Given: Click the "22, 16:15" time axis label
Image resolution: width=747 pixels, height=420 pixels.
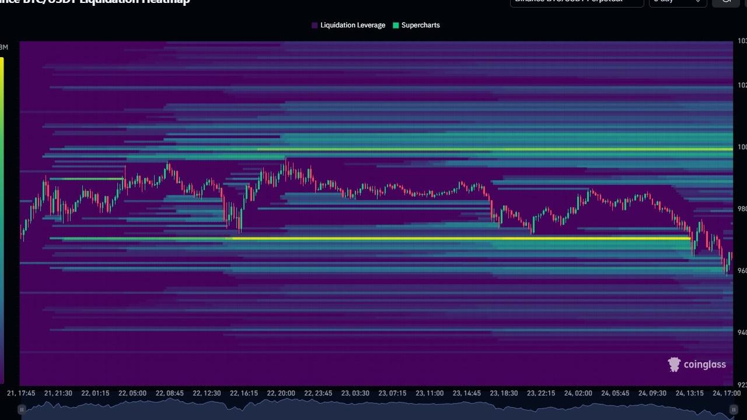Looking at the screenshot, I should [244, 393].
